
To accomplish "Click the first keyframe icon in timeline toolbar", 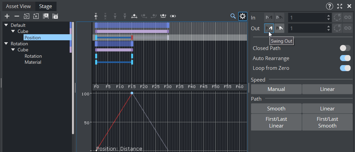I will (x=96, y=16).
